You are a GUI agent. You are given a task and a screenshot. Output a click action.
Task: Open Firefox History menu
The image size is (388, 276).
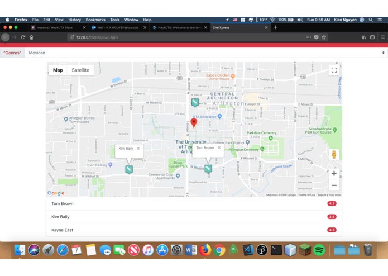click(x=74, y=20)
